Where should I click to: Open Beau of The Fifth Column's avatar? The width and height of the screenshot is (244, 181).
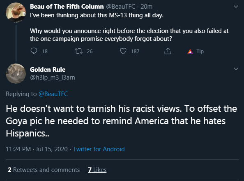pos(16,12)
